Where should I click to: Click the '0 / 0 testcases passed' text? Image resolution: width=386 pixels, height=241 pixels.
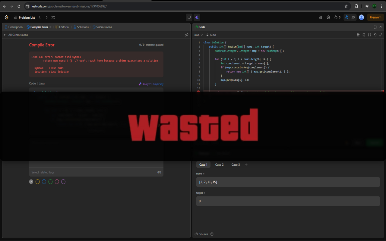tap(151, 45)
